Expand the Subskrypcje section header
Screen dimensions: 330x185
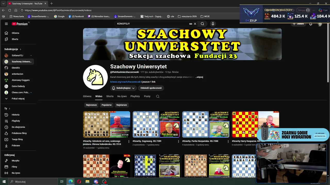pyautogui.click(x=13, y=49)
